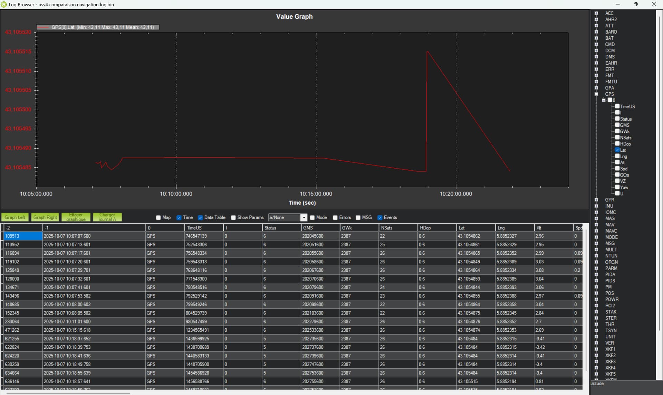The width and height of the screenshot is (663, 395).
Task: Expand the XKF1 tree node
Action: (596, 349)
